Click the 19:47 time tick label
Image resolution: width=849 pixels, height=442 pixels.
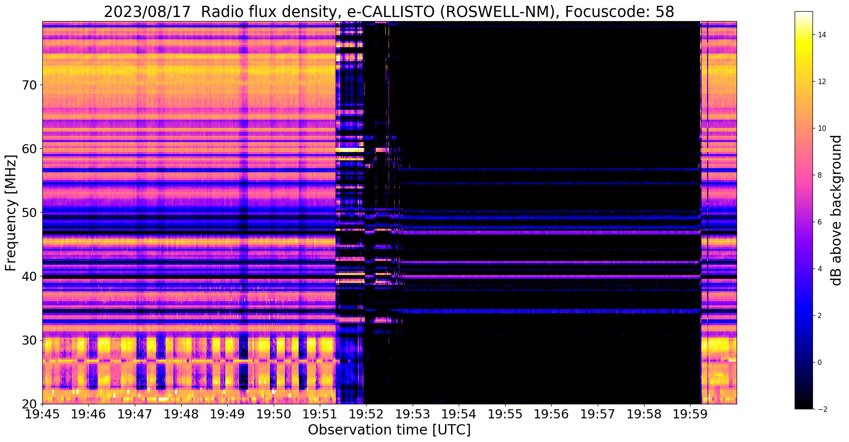135,414
